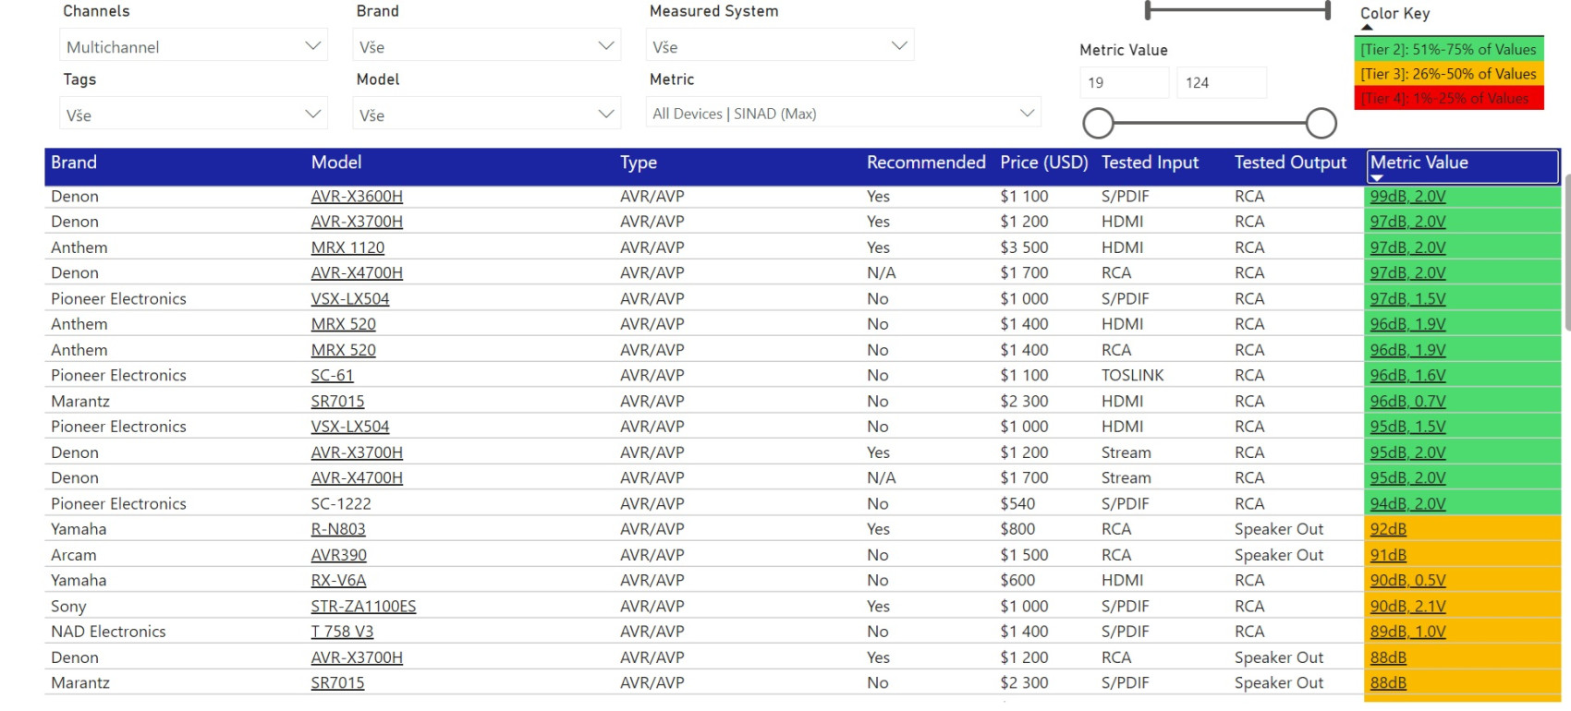Click the minimum metric value field showing 19

click(1123, 82)
